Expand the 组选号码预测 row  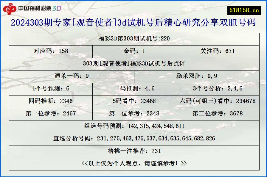[133, 126]
